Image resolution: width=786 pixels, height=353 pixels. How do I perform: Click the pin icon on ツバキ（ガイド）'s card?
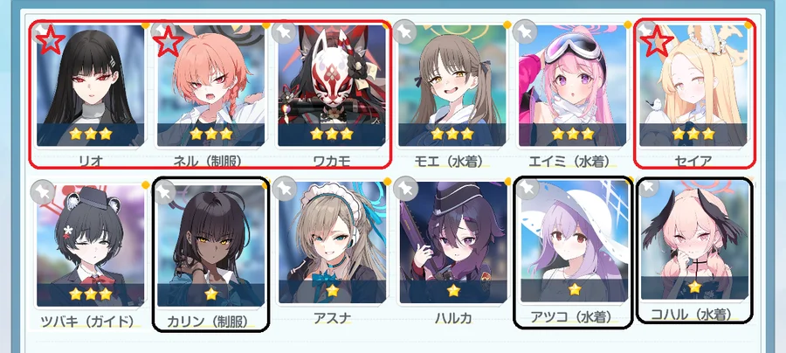[43, 191]
